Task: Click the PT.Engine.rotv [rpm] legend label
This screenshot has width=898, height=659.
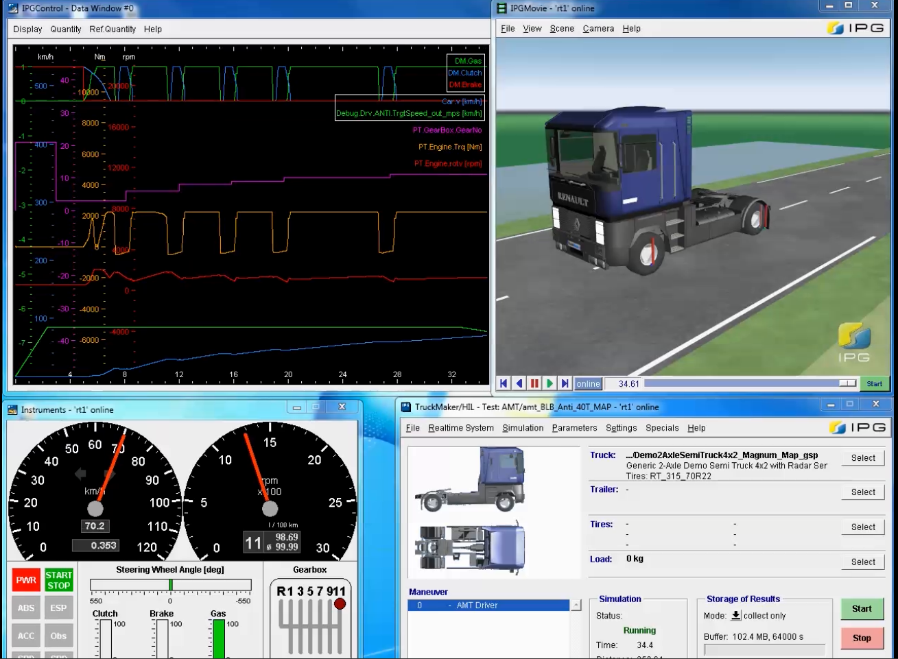Action: pos(448,164)
